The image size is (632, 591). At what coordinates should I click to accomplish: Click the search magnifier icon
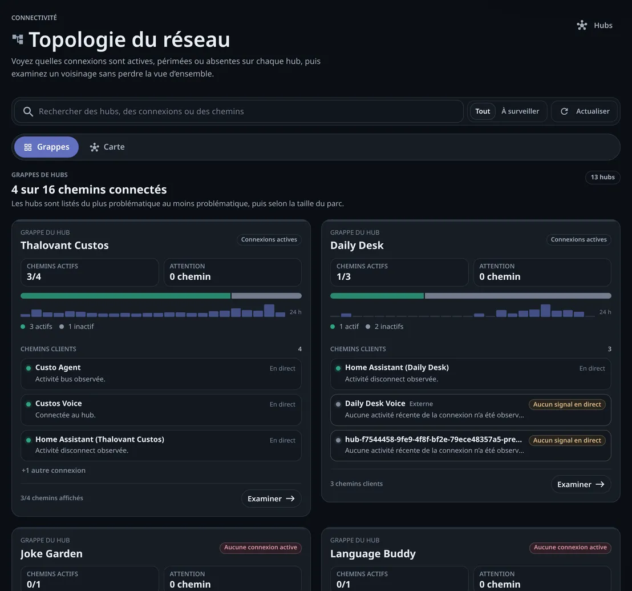point(28,111)
